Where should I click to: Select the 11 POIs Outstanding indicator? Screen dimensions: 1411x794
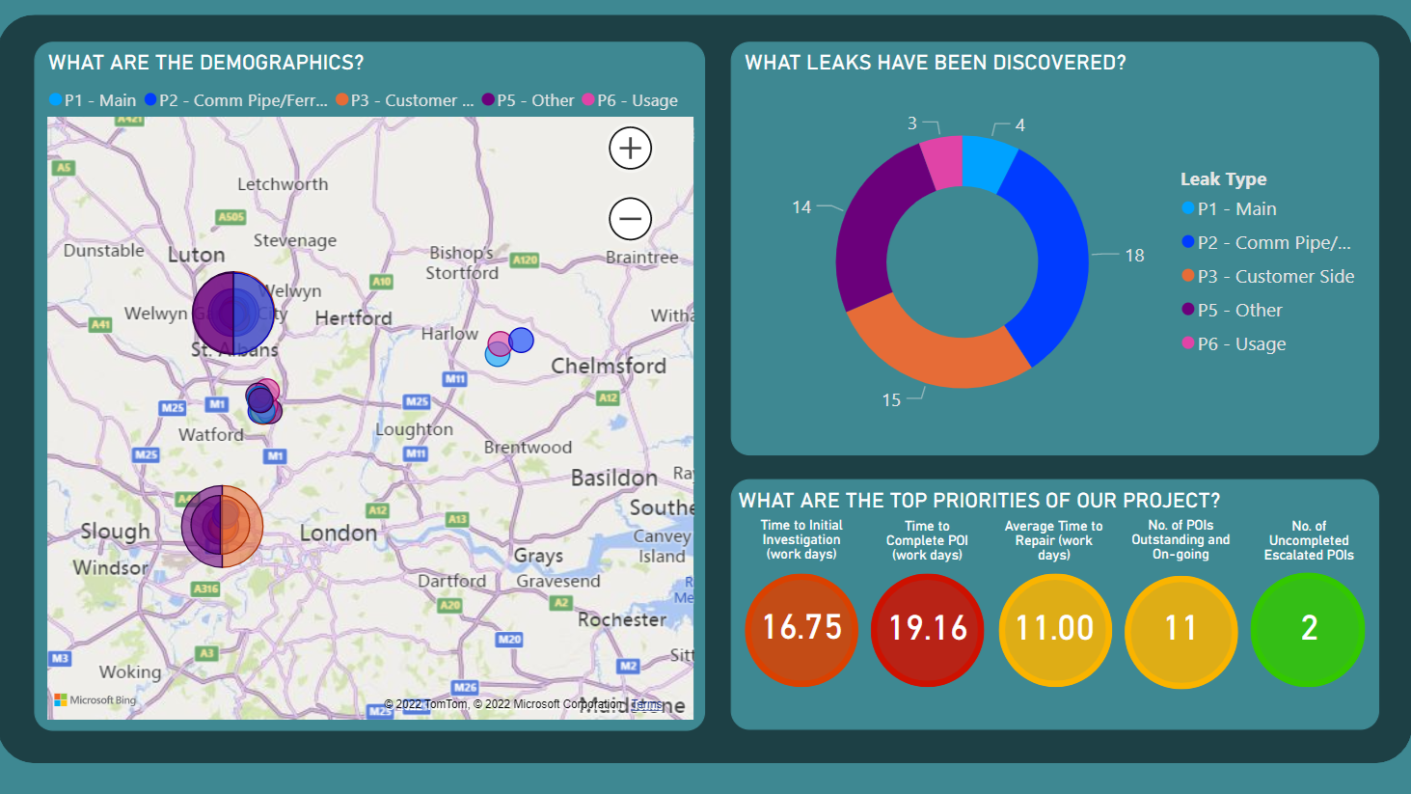(x=1180, y=631)
